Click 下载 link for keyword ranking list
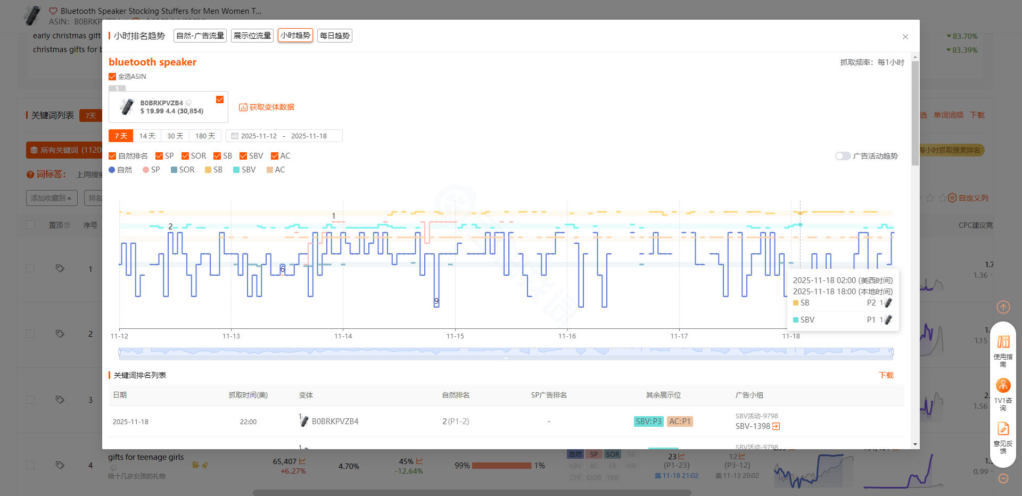Viewport: 1022px width, 496px height. (886, 375)
